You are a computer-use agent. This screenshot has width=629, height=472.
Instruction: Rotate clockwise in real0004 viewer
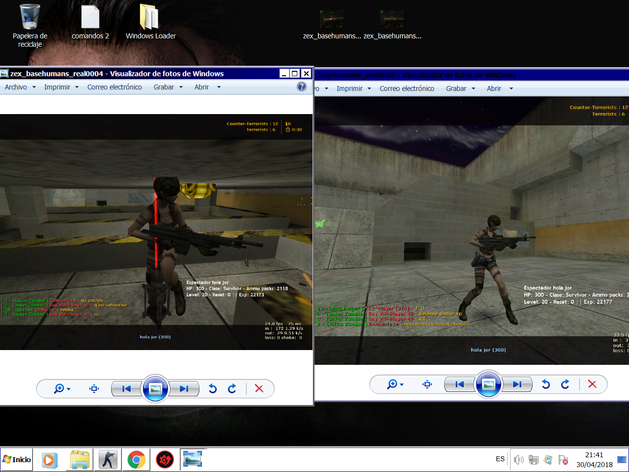(232, 389)
